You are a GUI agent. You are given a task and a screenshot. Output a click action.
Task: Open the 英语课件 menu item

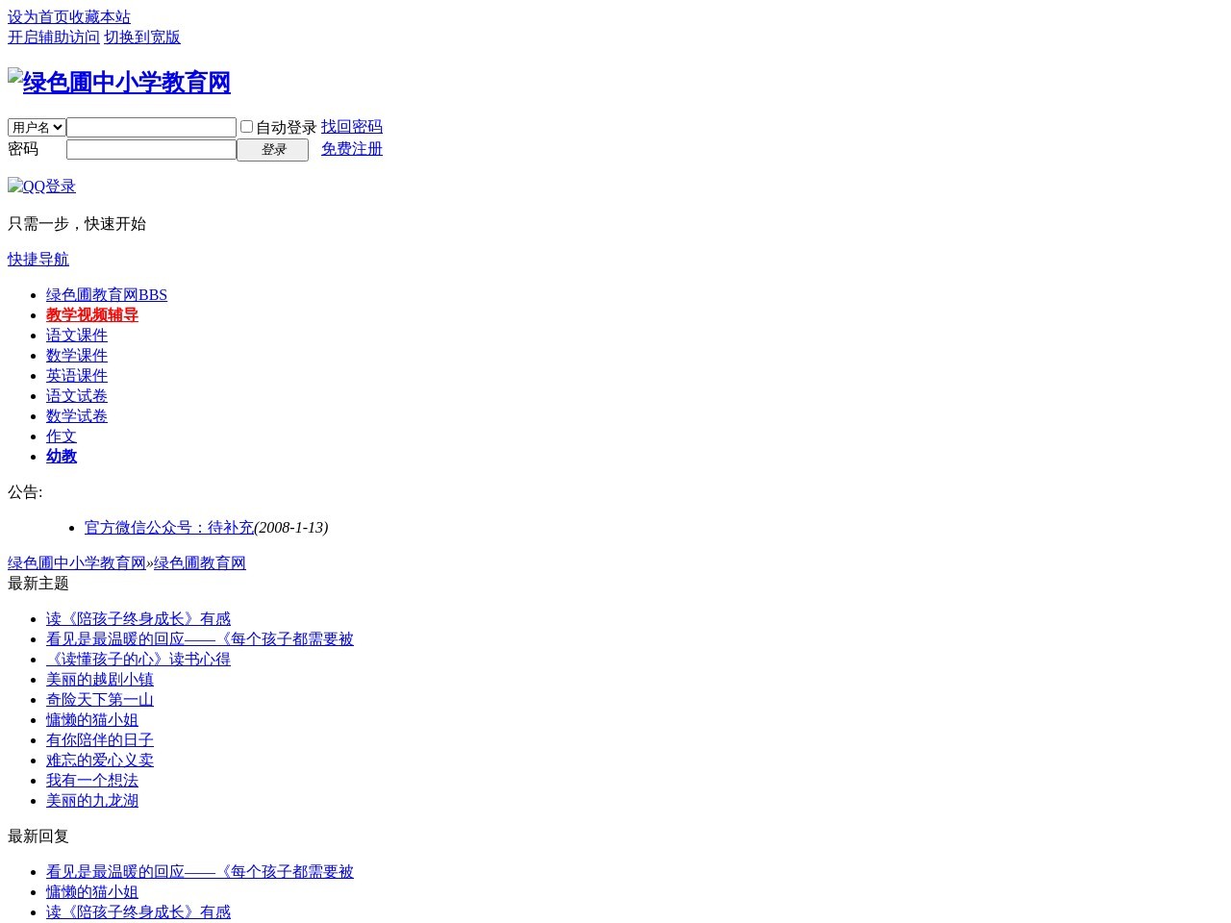(x=77, y=376)
